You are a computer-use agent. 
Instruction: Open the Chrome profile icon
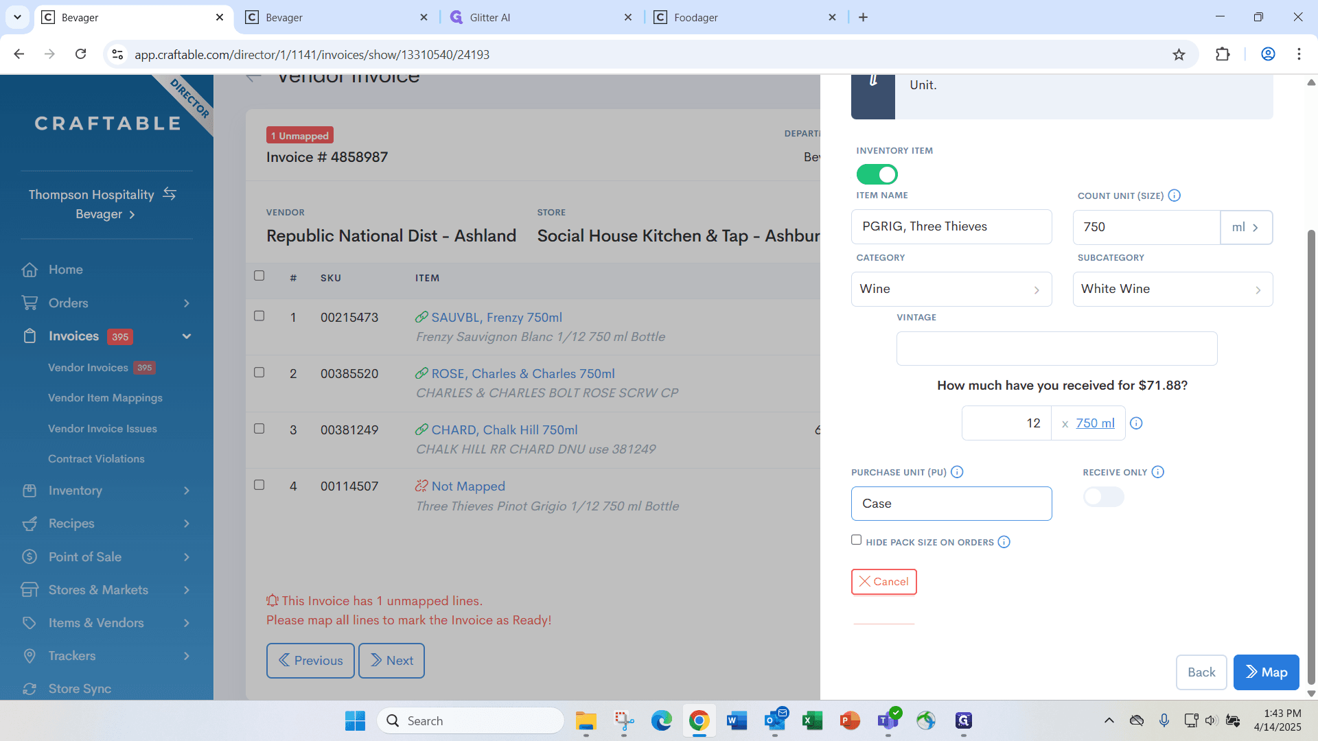click(1268, 54)
